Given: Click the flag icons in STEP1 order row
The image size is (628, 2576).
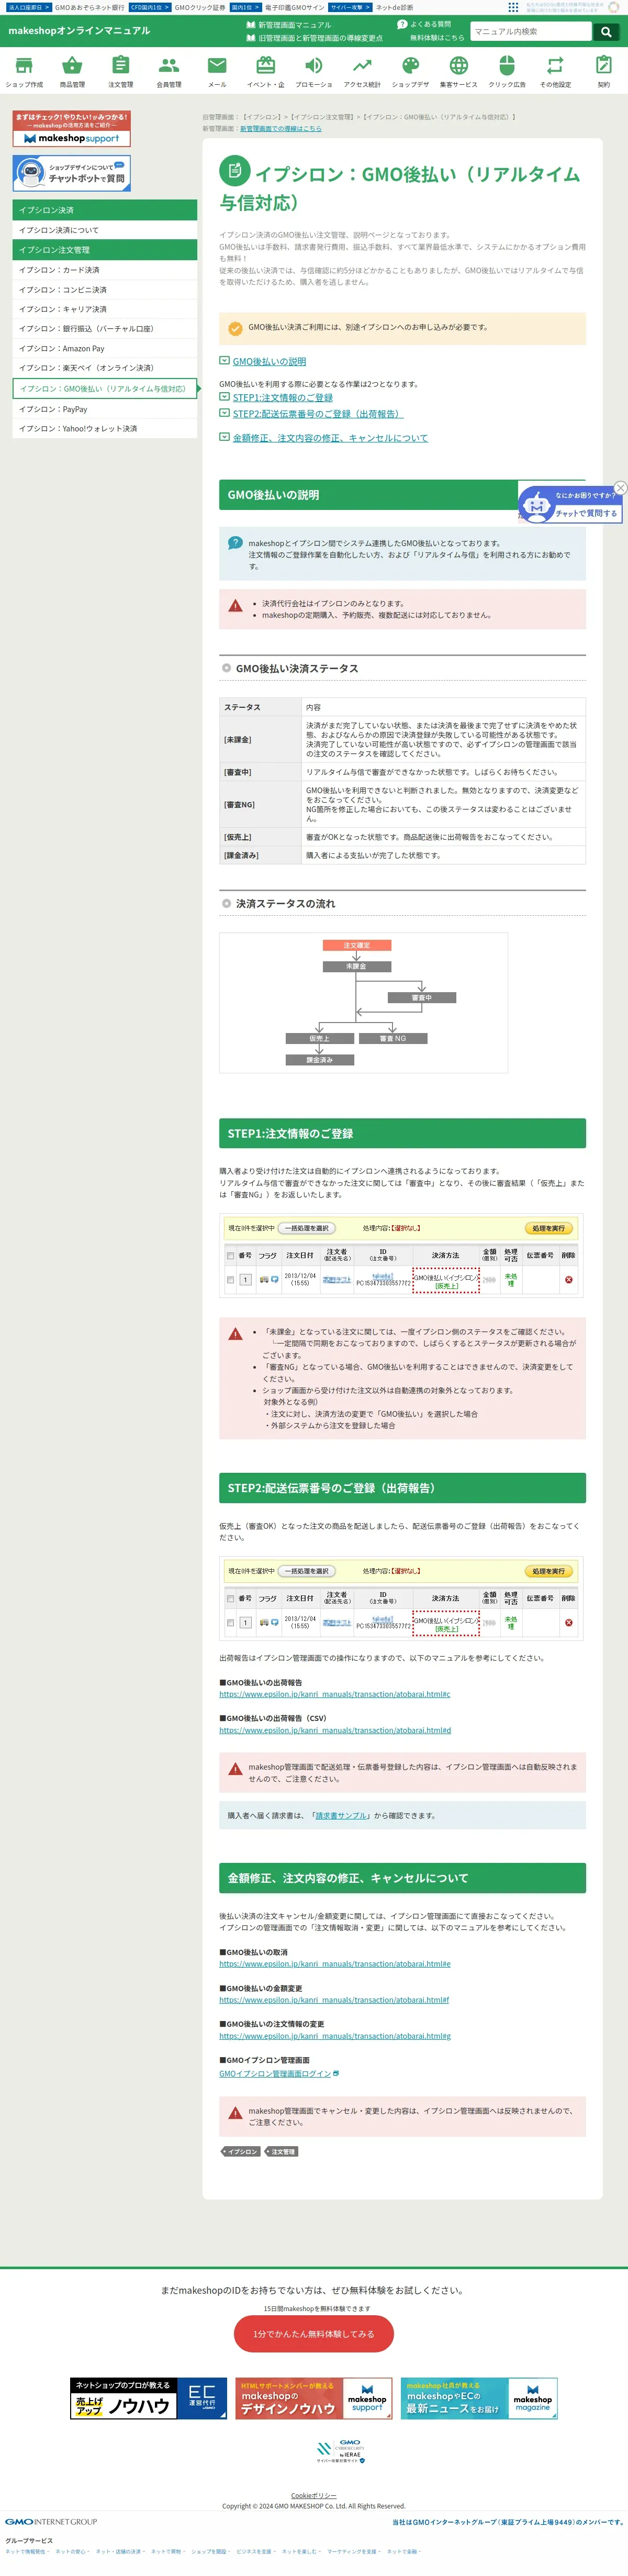Looking at the screenshot, I should [268, 1280].
